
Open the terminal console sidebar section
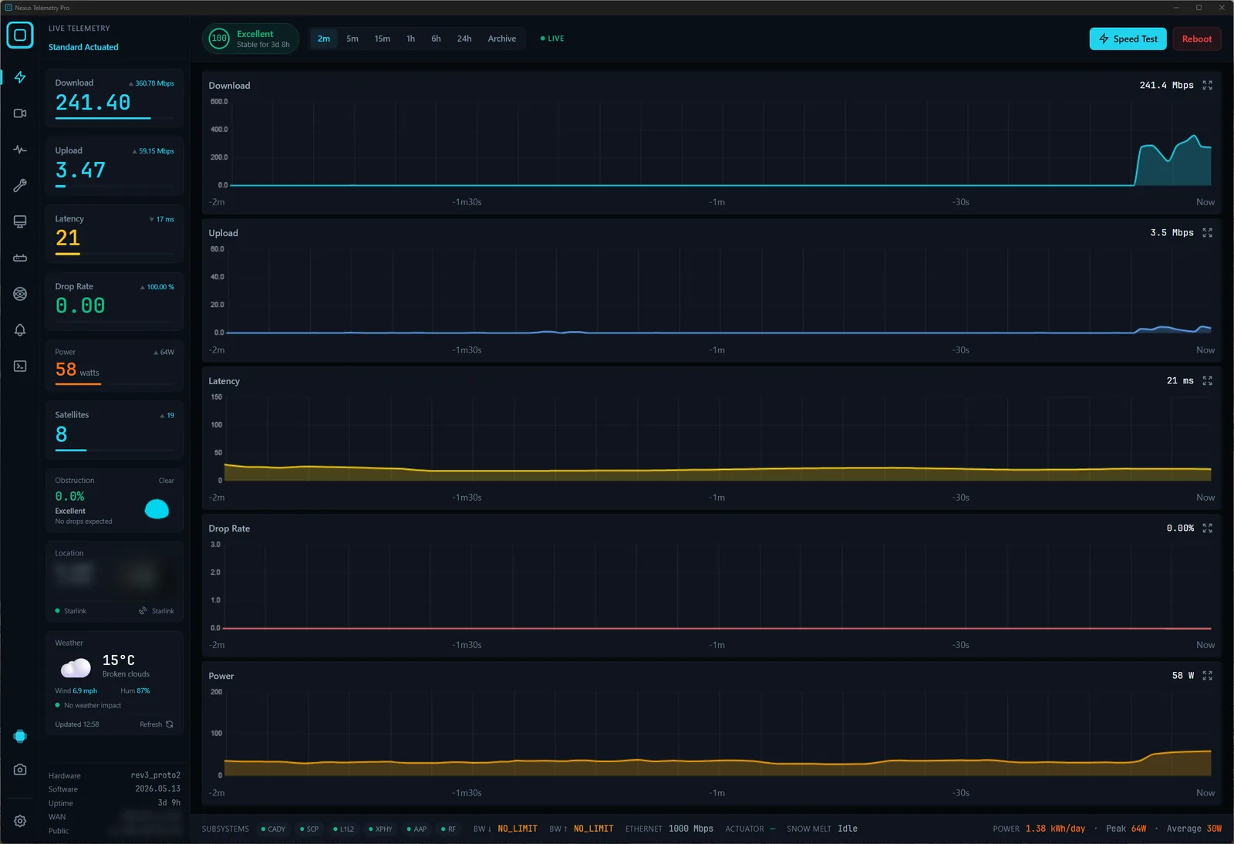tap(20, 366)
